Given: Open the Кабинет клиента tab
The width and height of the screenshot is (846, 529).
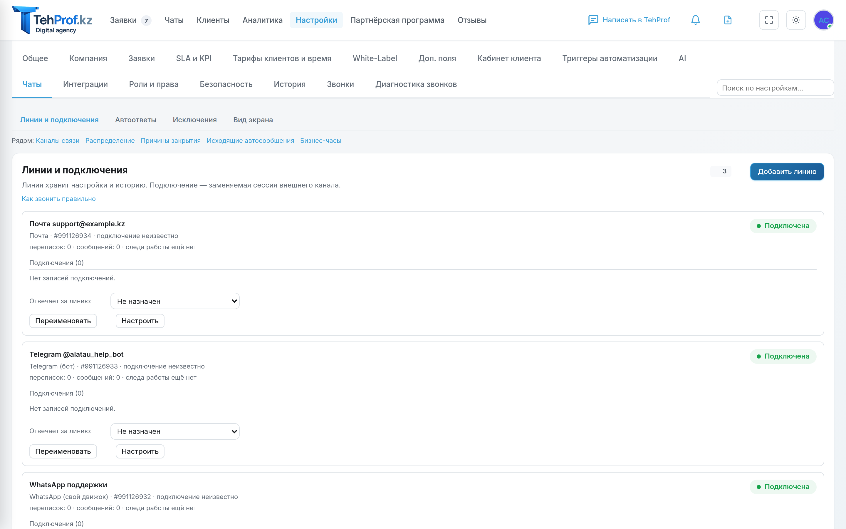Looking at the screenshot, I should coord(509,58).
